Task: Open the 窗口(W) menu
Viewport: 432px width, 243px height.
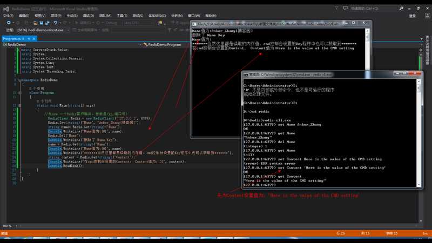Action: tap(194, 16)
